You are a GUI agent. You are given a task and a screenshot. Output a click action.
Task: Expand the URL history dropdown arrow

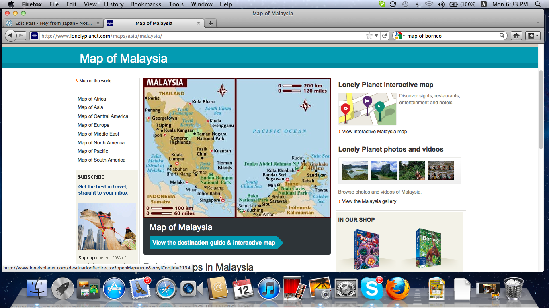(377, 36)
